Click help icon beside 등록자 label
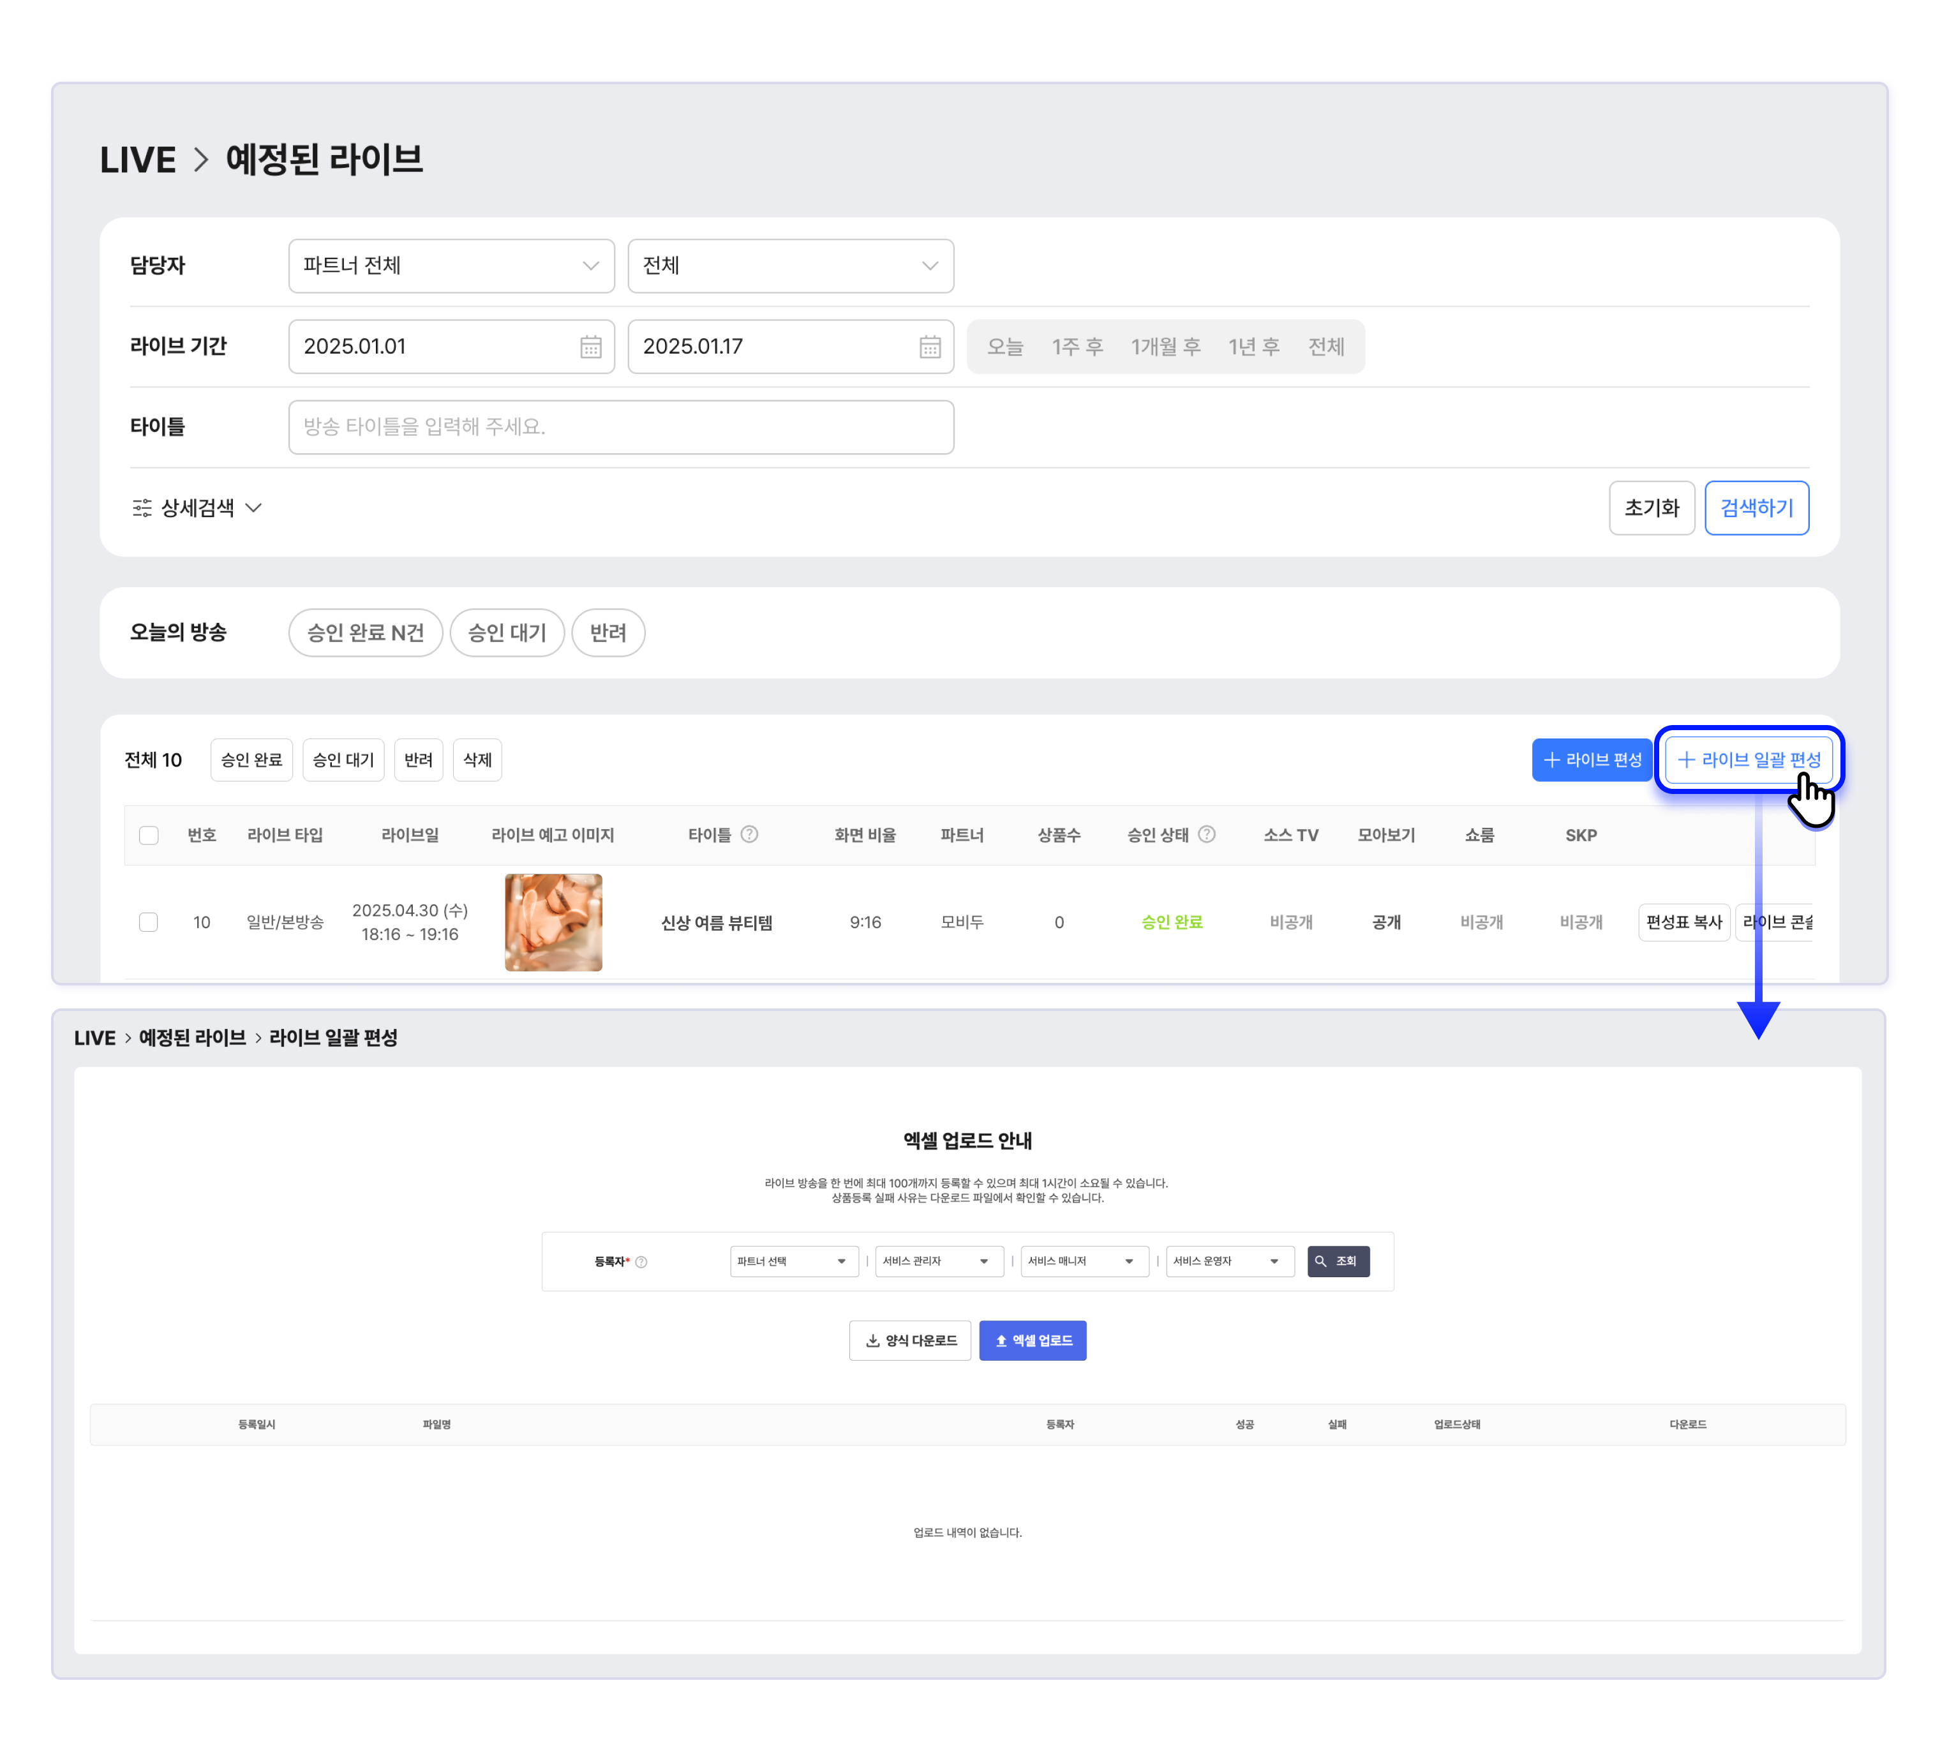The width and height of the screenshot is (1940, 1759). pos(642,1262)
